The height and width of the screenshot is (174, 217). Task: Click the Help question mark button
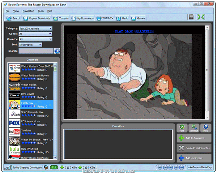point(206,128)
